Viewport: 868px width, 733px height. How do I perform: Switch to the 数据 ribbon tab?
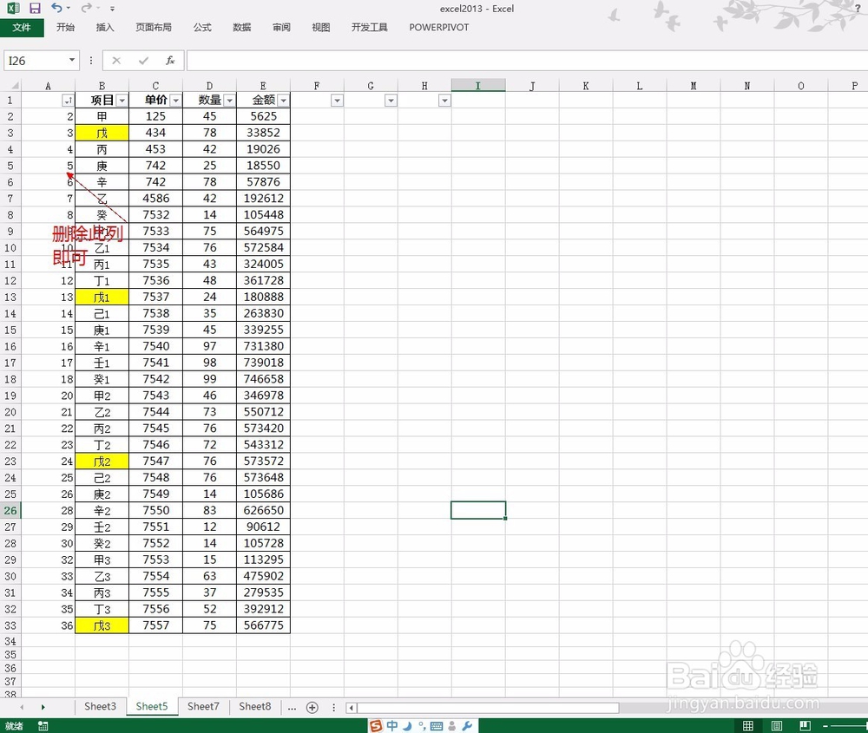pos(241,27)
